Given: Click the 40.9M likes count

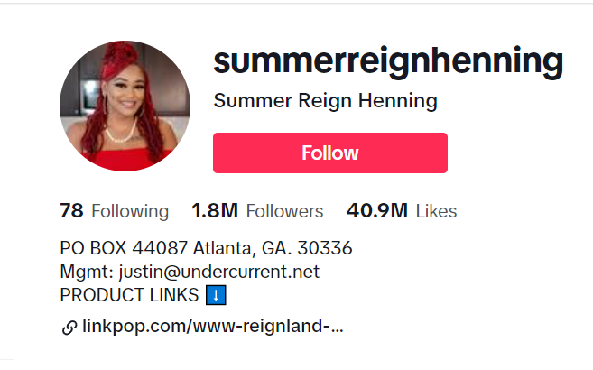Looking at the screenshot, I should pyautogui.click(x=377, y=211).
